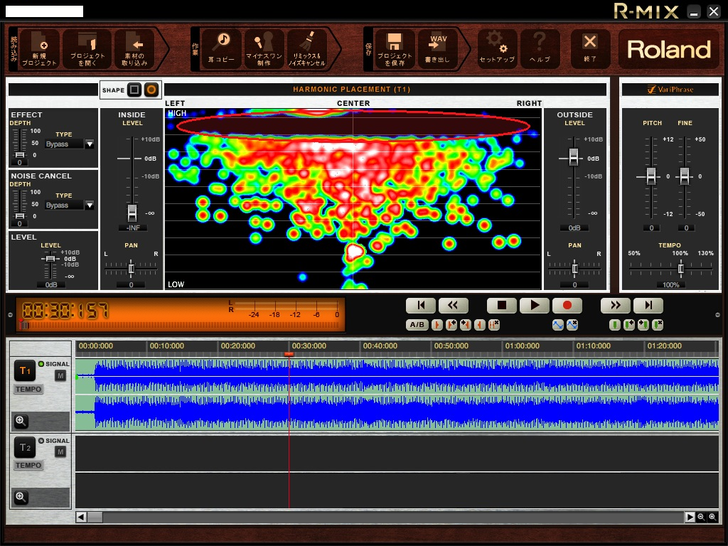
Task: Click the INSIDE PAN slider knob
Action: point(131,268)
